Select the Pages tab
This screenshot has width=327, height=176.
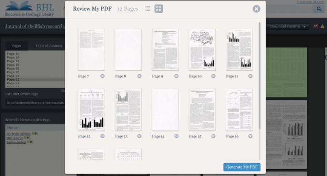tap(16, 46)
